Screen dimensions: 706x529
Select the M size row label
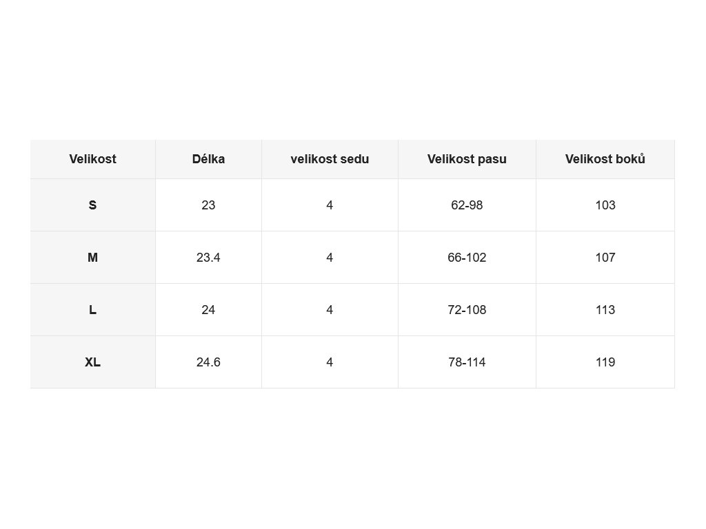pos(93,258)
